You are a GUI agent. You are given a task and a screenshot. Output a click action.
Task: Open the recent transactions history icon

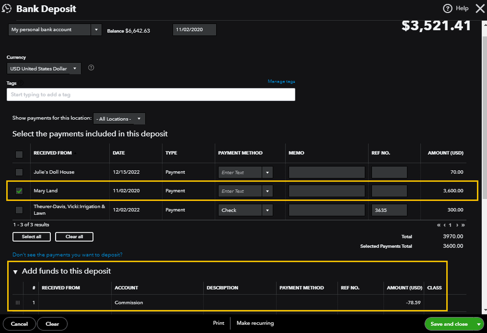point(6,9)
